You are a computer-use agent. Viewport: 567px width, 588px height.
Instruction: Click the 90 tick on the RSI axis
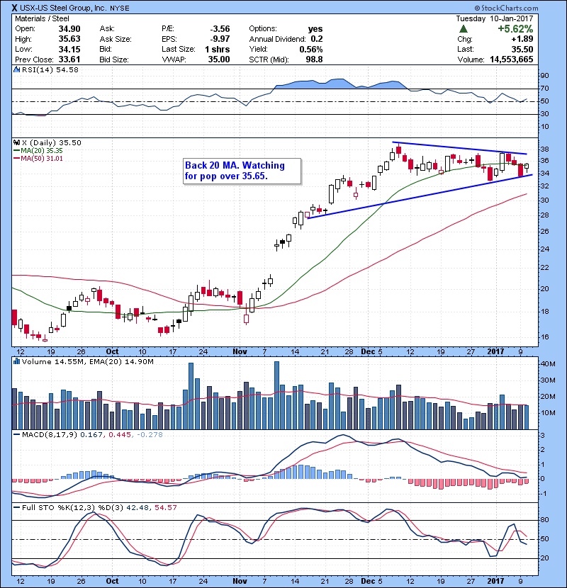click(544, 76)
